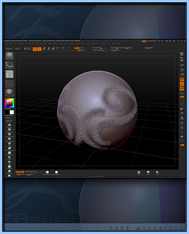Select the TrimDynamic brush
Screen dimensions: 189x234
[9, 153]
